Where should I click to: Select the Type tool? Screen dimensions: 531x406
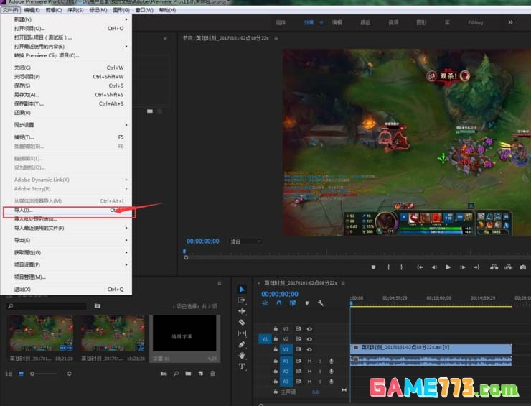coord(241,366)
